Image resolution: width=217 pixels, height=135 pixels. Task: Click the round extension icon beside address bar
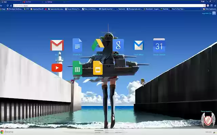click(208, 6)
